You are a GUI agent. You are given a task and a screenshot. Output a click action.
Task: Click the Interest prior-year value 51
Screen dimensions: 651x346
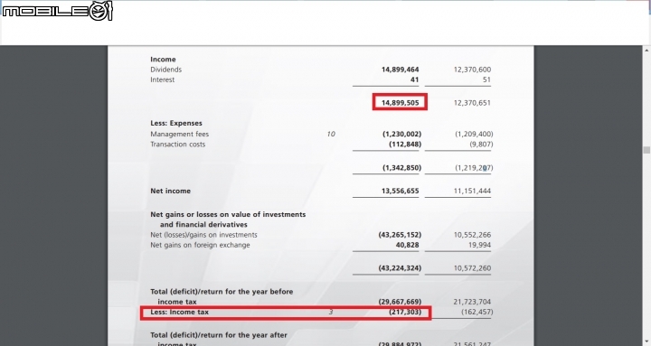(x=486, y=79)
